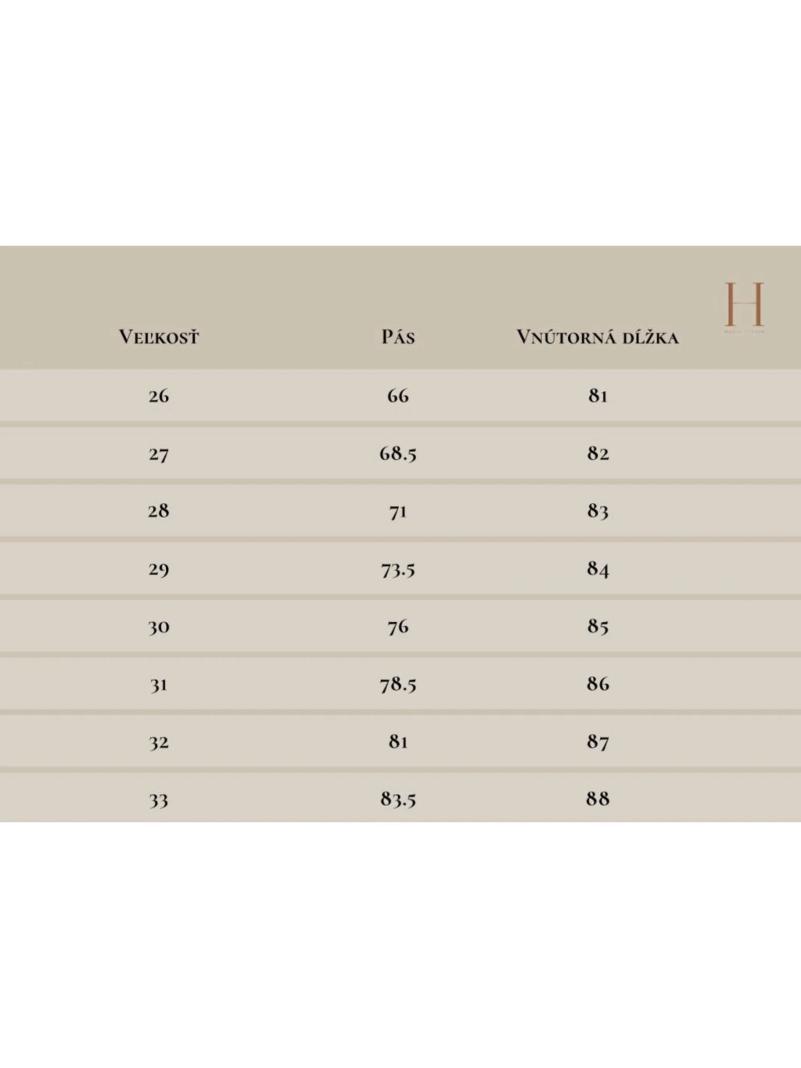The height and width of the screenshot is (1068, 801).
Task: Click the brown H brand logo
Action: 744,304
